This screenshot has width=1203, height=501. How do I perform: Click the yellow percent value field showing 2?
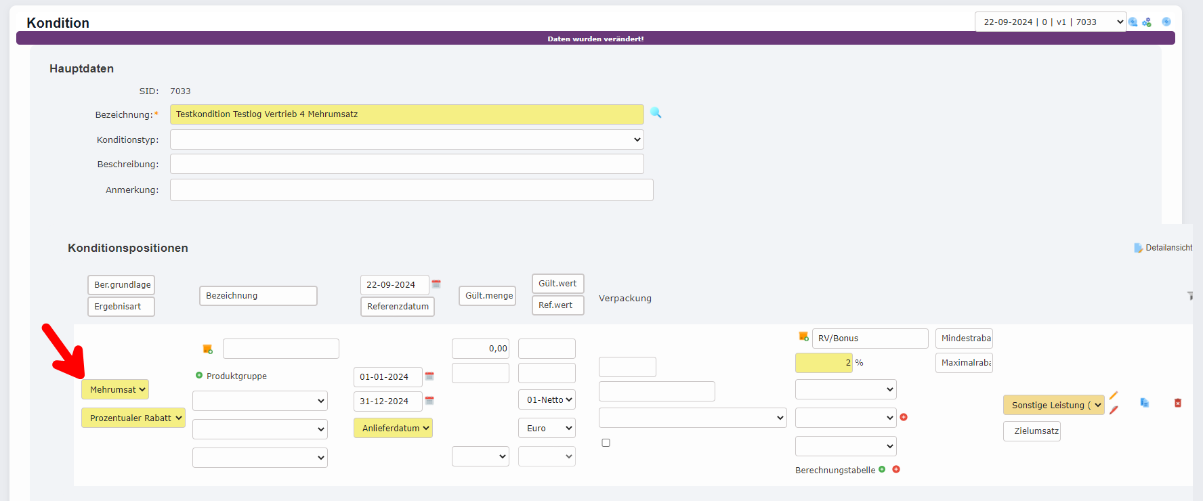pos(824,363)
